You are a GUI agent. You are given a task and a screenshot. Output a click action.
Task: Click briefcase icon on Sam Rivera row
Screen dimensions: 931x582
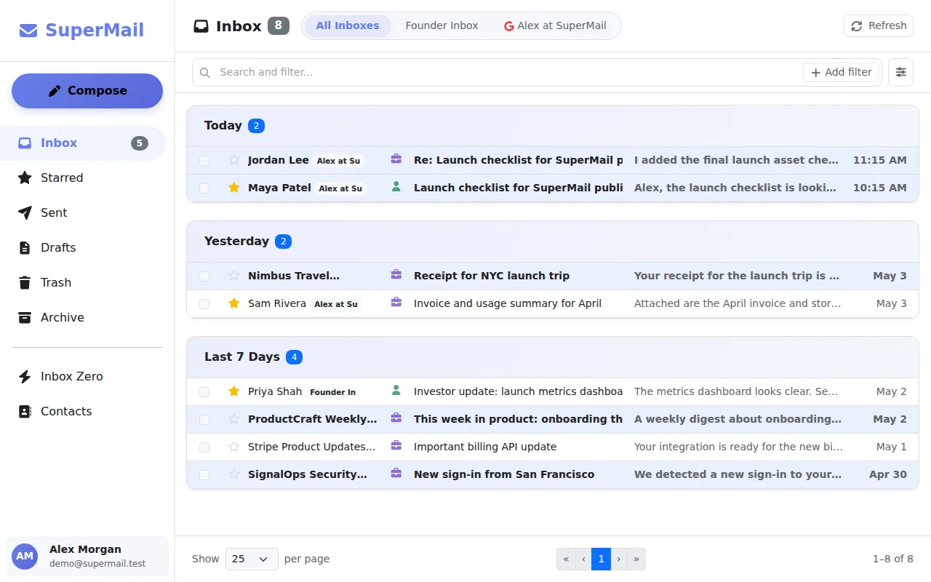(396, 303)
